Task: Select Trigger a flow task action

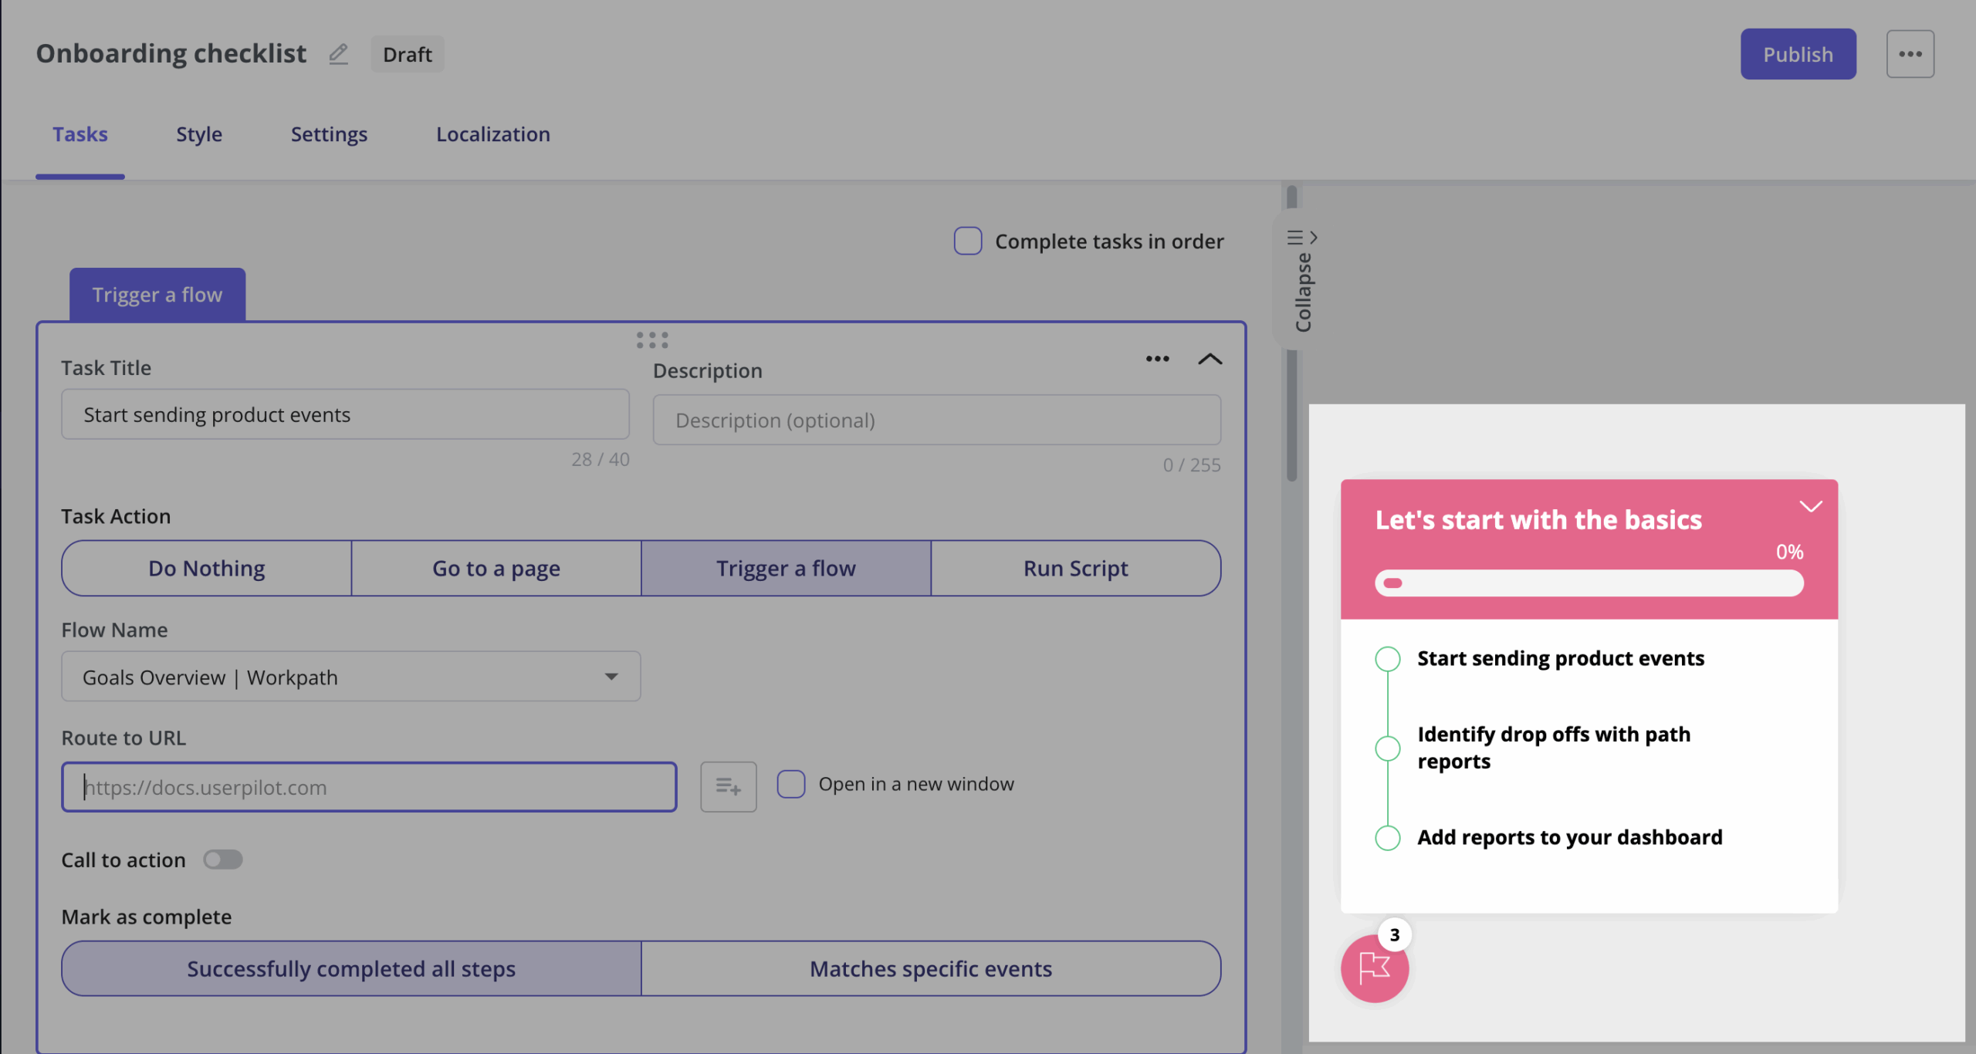Action: tap(786, 568)
